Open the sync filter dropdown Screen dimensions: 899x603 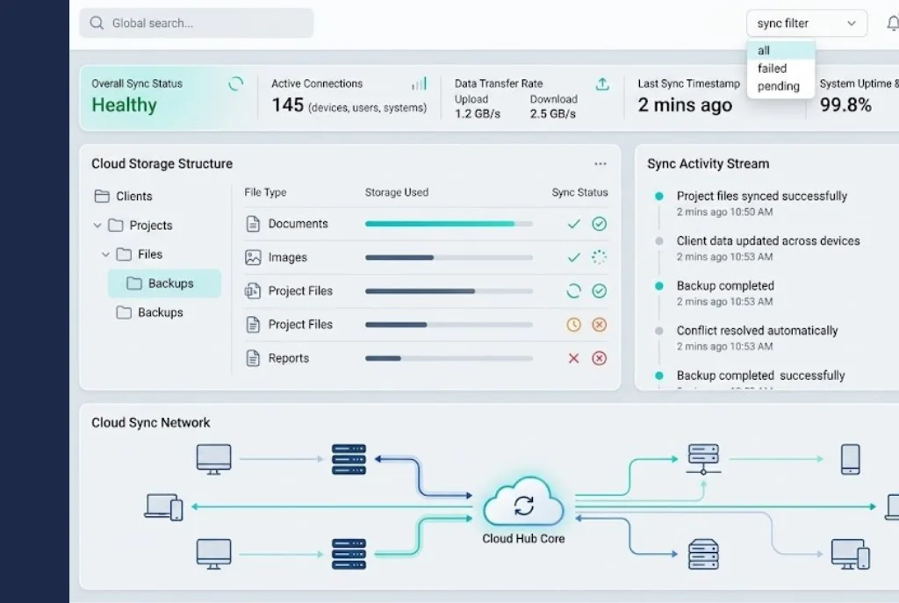806,24
